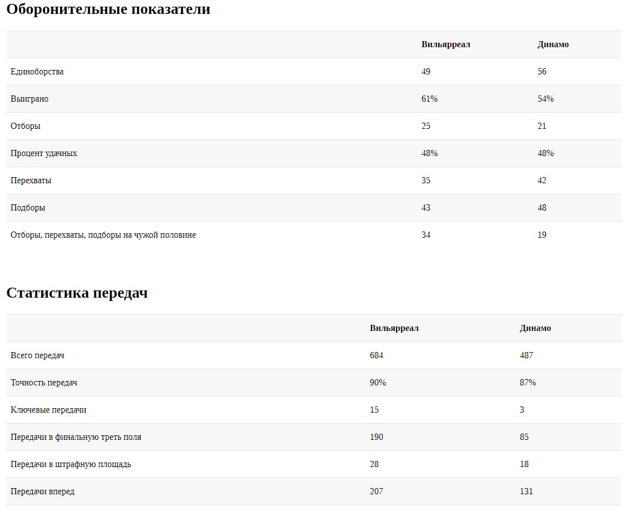The image size is (627, 512).
Task: Click the "Передачи вперед" row label
Action: click(x=42, y=491)
